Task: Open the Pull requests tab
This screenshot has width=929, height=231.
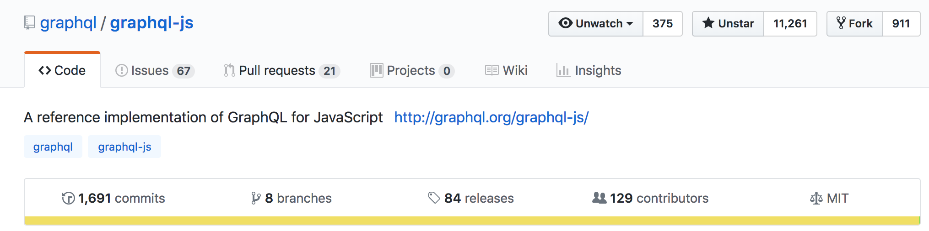Action: point(282,70)
